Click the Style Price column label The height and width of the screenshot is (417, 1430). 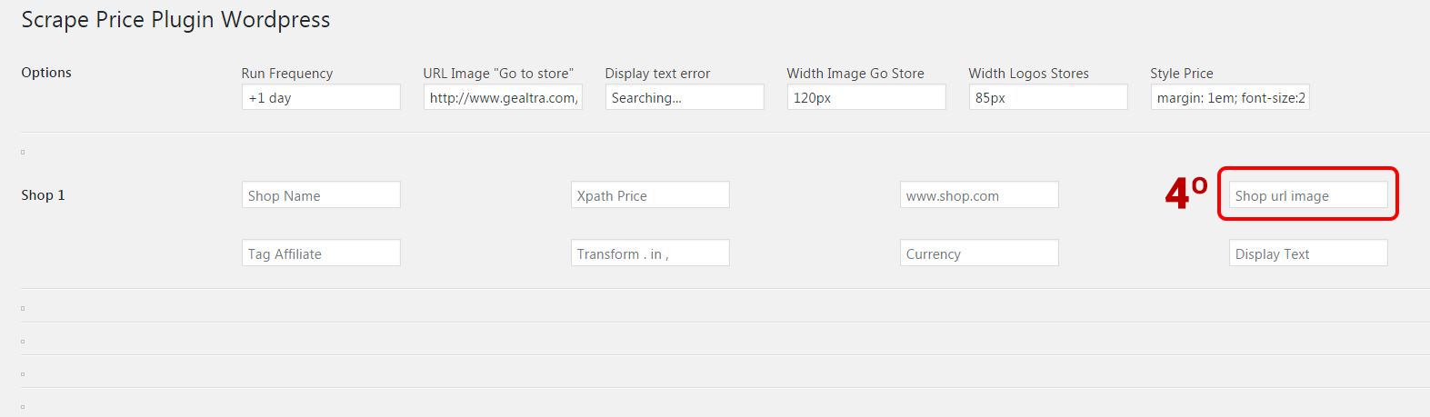pyautogui.click(x=1181, y=74)
